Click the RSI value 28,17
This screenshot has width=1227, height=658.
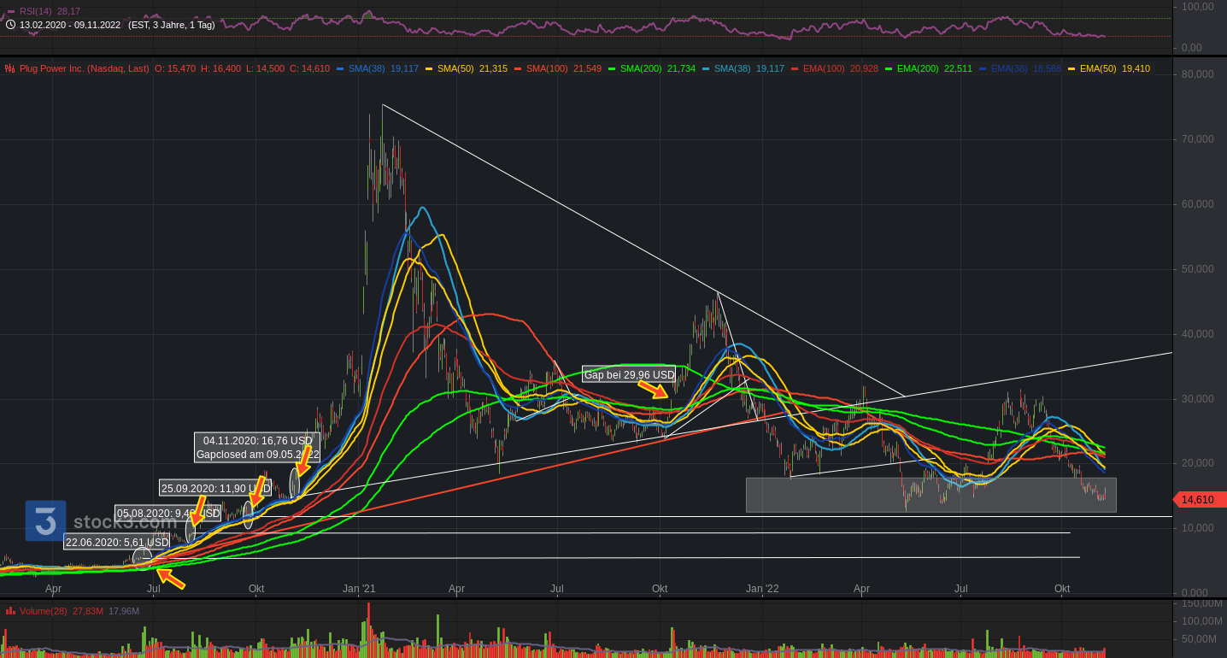[69, 11]
